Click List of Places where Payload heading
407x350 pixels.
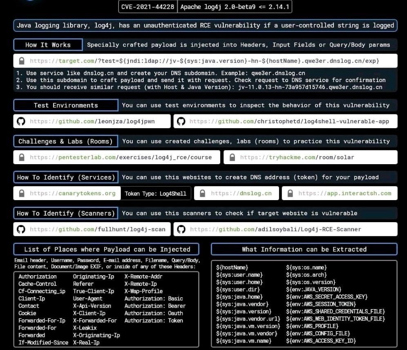[x=106, y=250]
